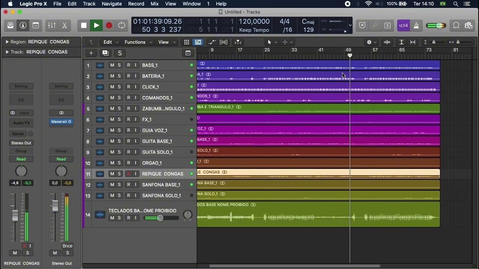Open the media Browsers icon
479x269 pixels.
[x=468, y=25]
